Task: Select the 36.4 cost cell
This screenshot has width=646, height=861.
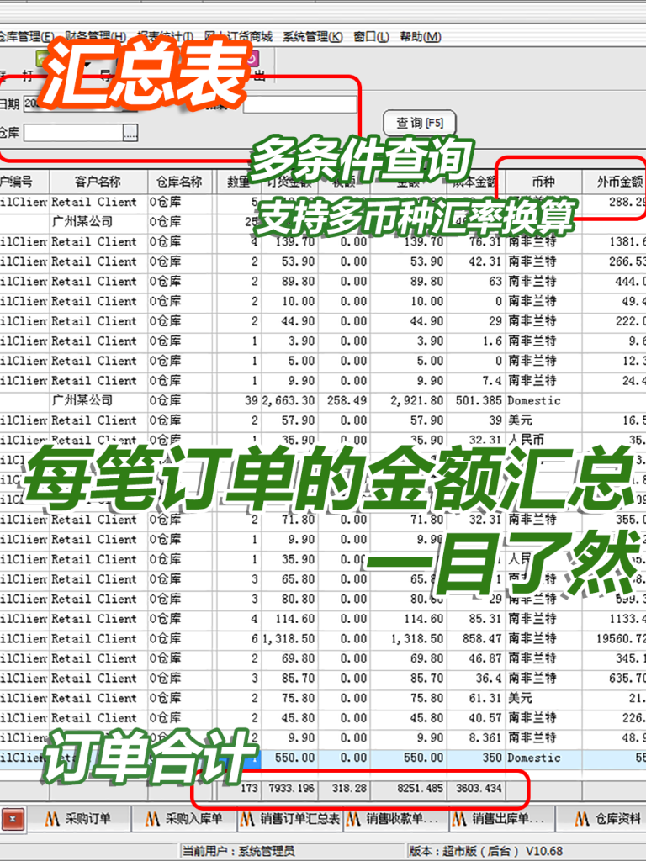Action: (x=477, y=679)
